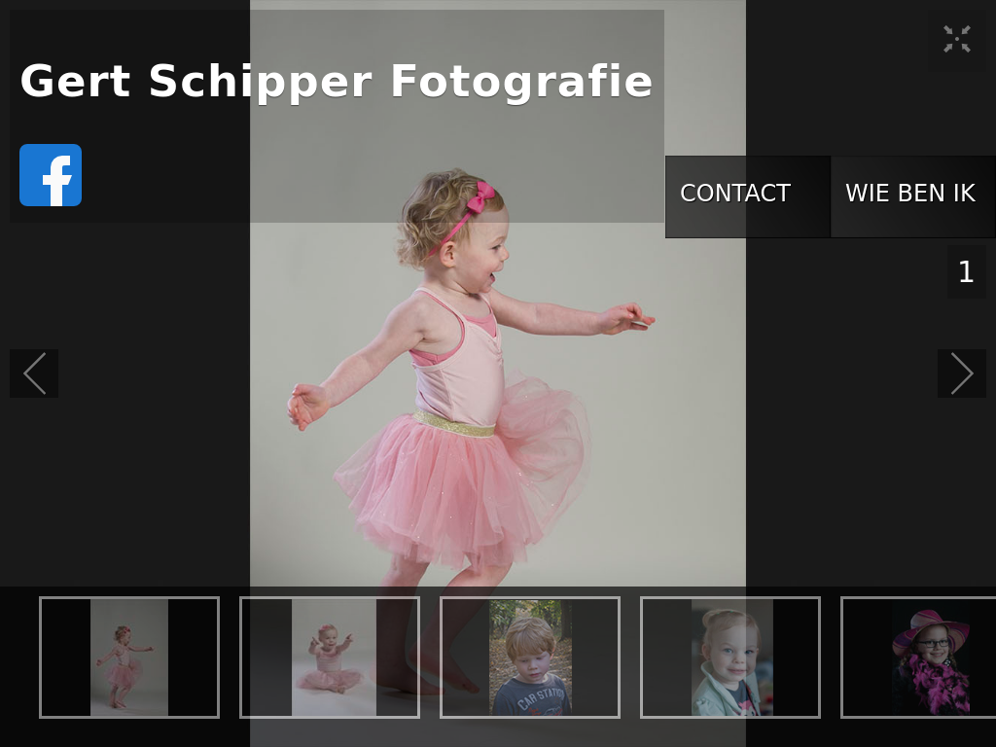The height and width of the screenshot is (747, 996).
Task: Open the WIE BEN IK page
Action: click(x=910, y=195)
